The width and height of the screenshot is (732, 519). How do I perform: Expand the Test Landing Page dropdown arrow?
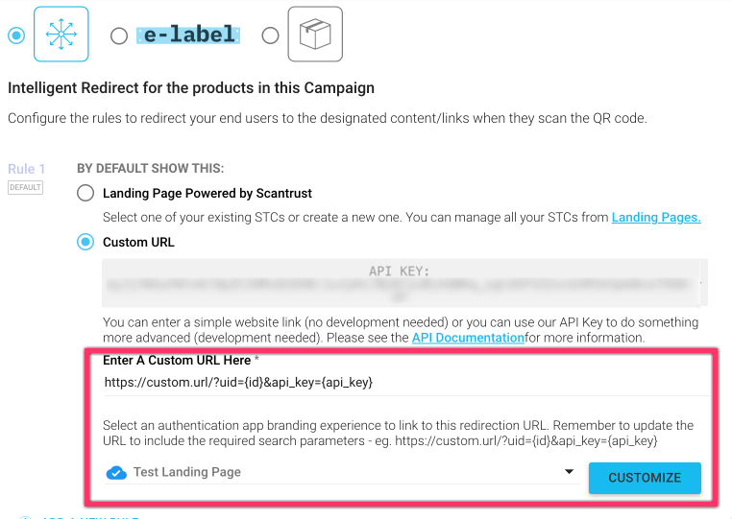pos(569,471)
